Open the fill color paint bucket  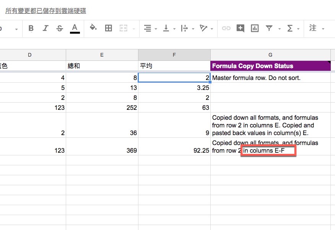pos(93,28)
